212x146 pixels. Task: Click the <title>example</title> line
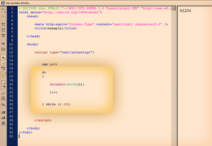[x=55, y=28]
